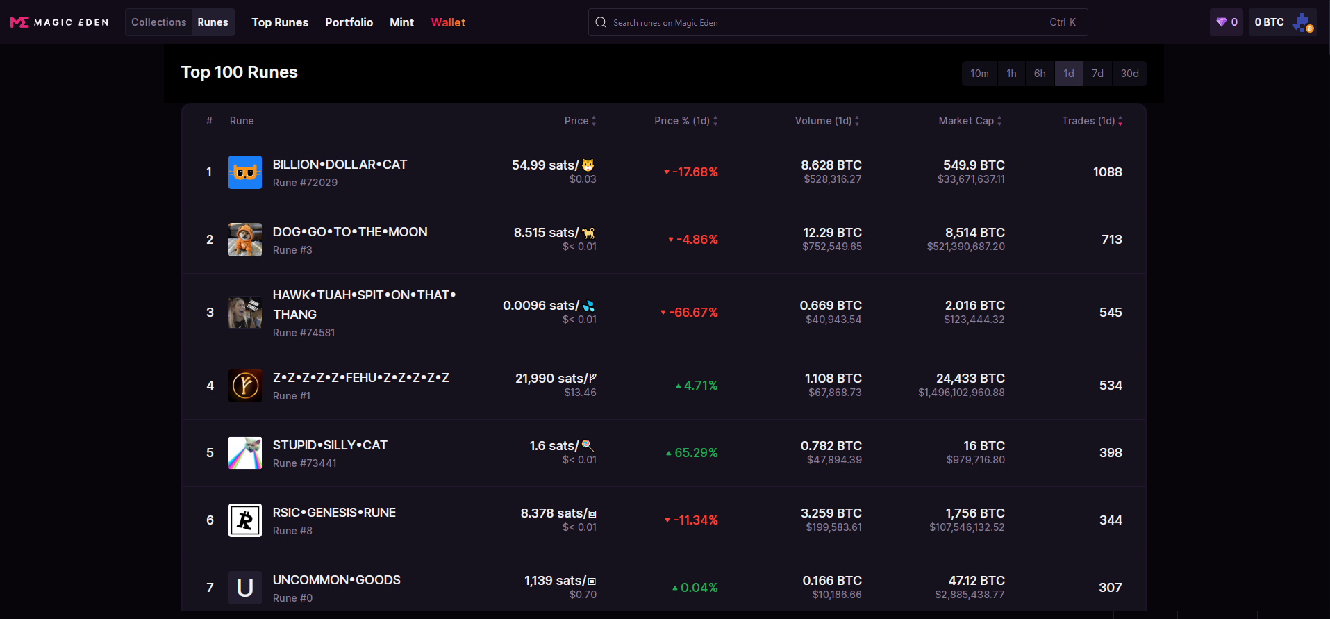The width and height of the screenshot is (1330, 619).
Task: Sort by Trades (1d) column
Action: 1092,121
